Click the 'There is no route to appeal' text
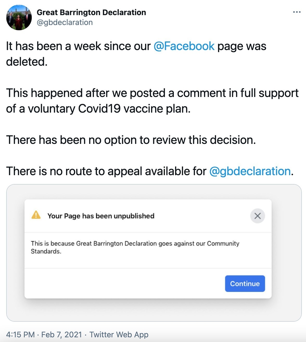 tap(106, 171)
